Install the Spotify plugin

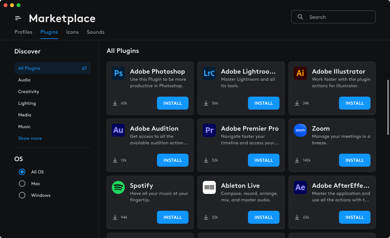(x=173, y=217)
